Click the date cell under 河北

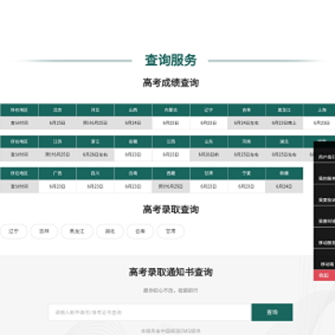[95, 123]
